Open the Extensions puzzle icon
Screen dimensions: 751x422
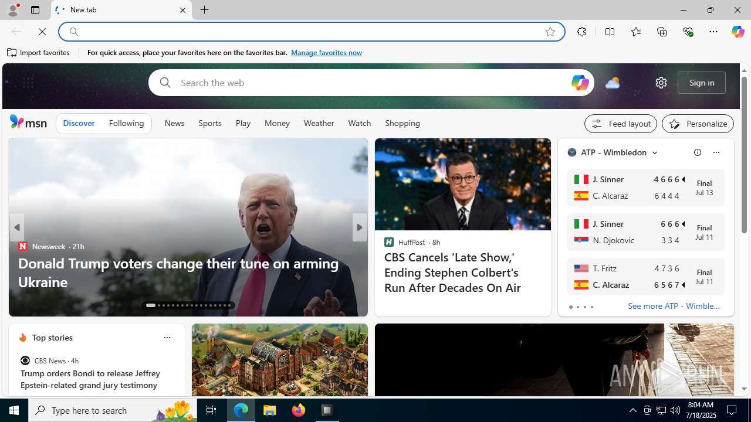581,32
